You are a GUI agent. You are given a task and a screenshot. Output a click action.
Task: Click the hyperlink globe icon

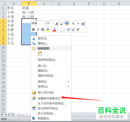(34, 118)
